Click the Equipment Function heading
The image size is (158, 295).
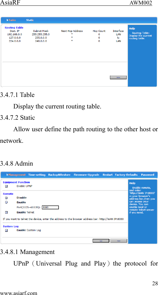tap(16, 182)
